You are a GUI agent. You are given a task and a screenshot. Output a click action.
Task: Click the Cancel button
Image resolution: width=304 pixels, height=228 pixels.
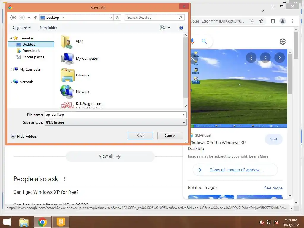[x=170, y=136]
